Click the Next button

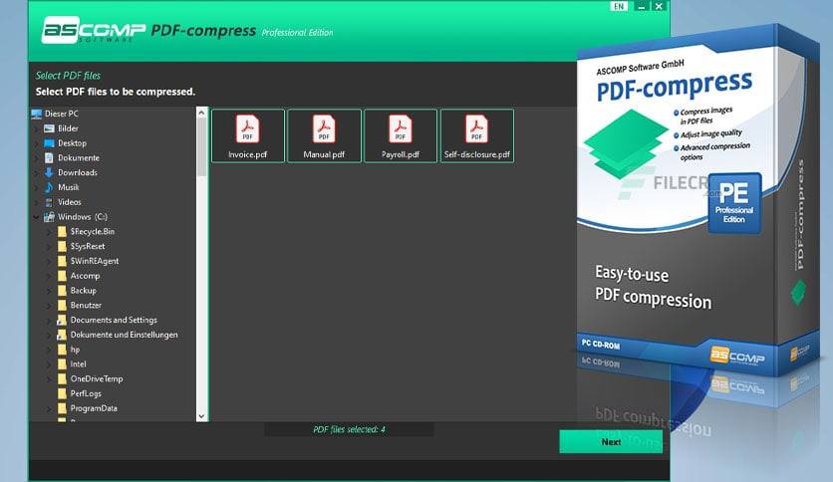[611, 442]
